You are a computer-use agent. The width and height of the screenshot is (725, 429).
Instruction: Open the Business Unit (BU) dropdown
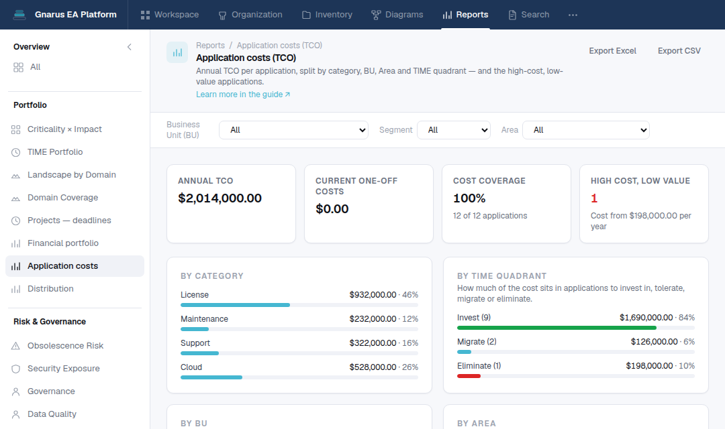coord(293,130)
